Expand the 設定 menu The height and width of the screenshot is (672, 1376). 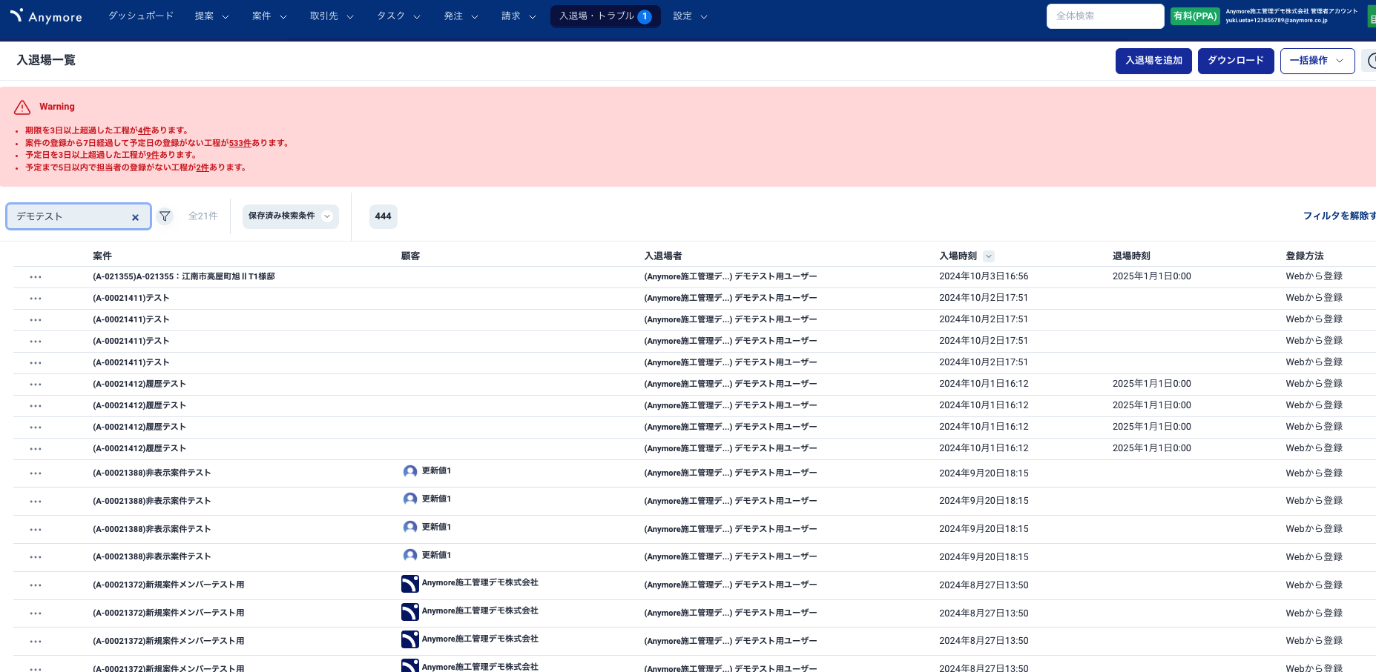690,16
